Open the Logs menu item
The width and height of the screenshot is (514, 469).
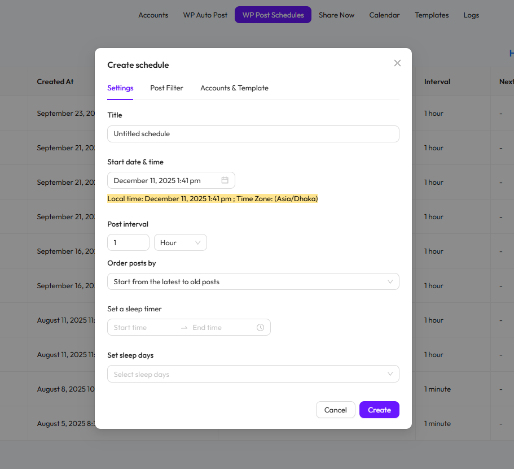[x=471, y=15]
